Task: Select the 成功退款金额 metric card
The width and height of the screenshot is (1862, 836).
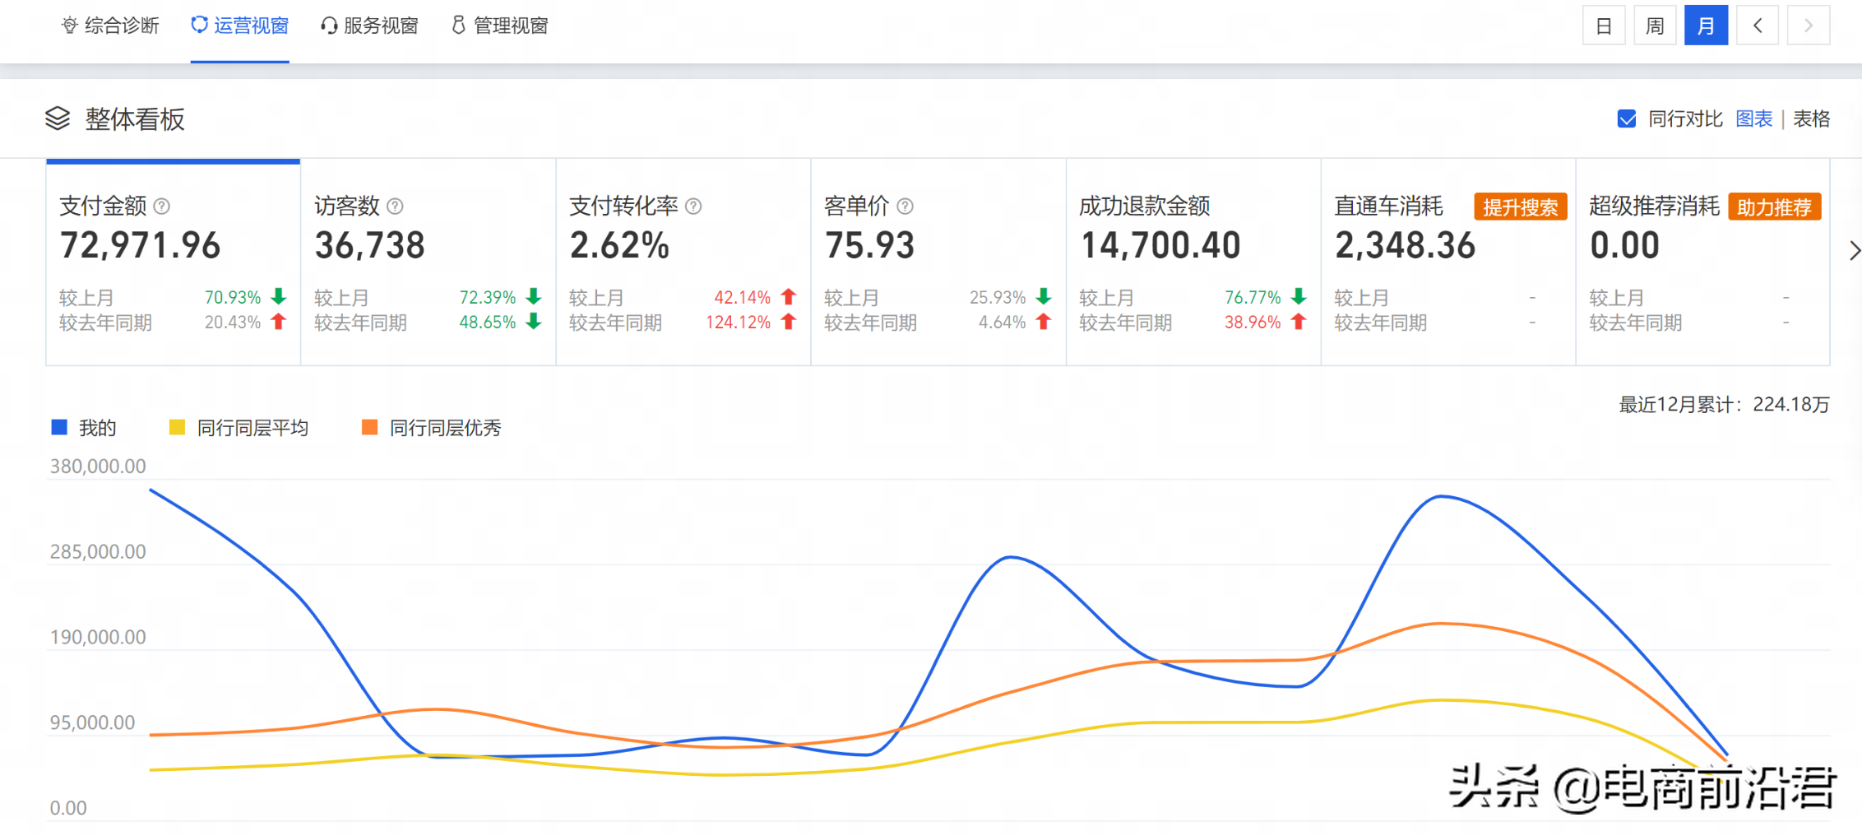Action: 1193,262
